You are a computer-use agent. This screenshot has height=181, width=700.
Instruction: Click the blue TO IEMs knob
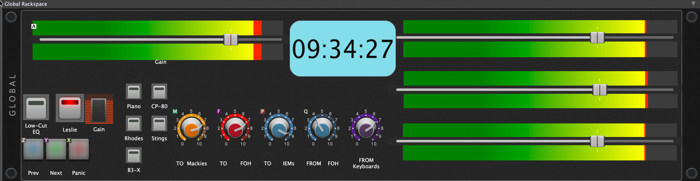pyautogui.click(x=279, y=129)
